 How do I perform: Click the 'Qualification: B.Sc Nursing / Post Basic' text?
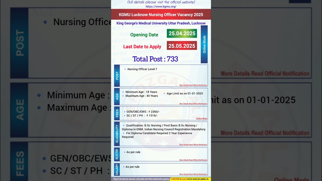[162, 125]
